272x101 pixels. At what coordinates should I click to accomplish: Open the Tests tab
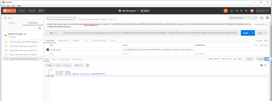pyautogui.click(x=113, y=40)
